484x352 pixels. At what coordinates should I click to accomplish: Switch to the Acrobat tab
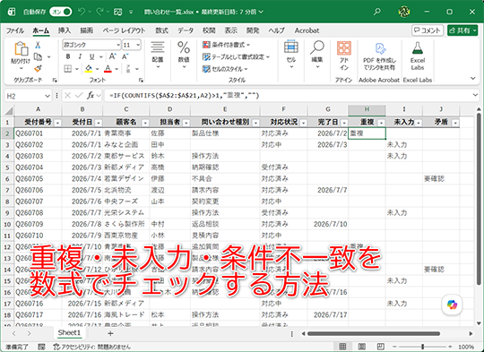click(307, 30)
